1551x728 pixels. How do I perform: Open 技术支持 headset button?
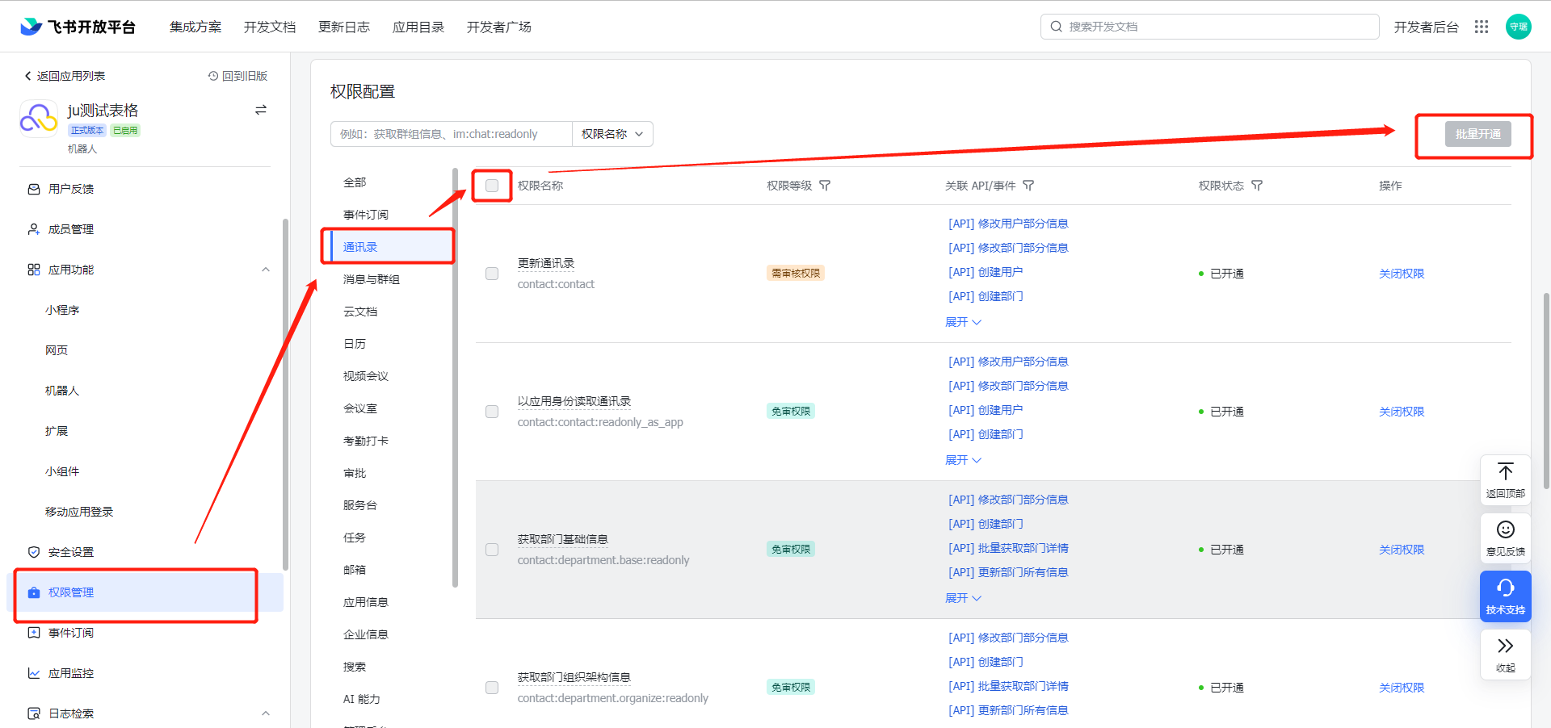pos(1506,596)
